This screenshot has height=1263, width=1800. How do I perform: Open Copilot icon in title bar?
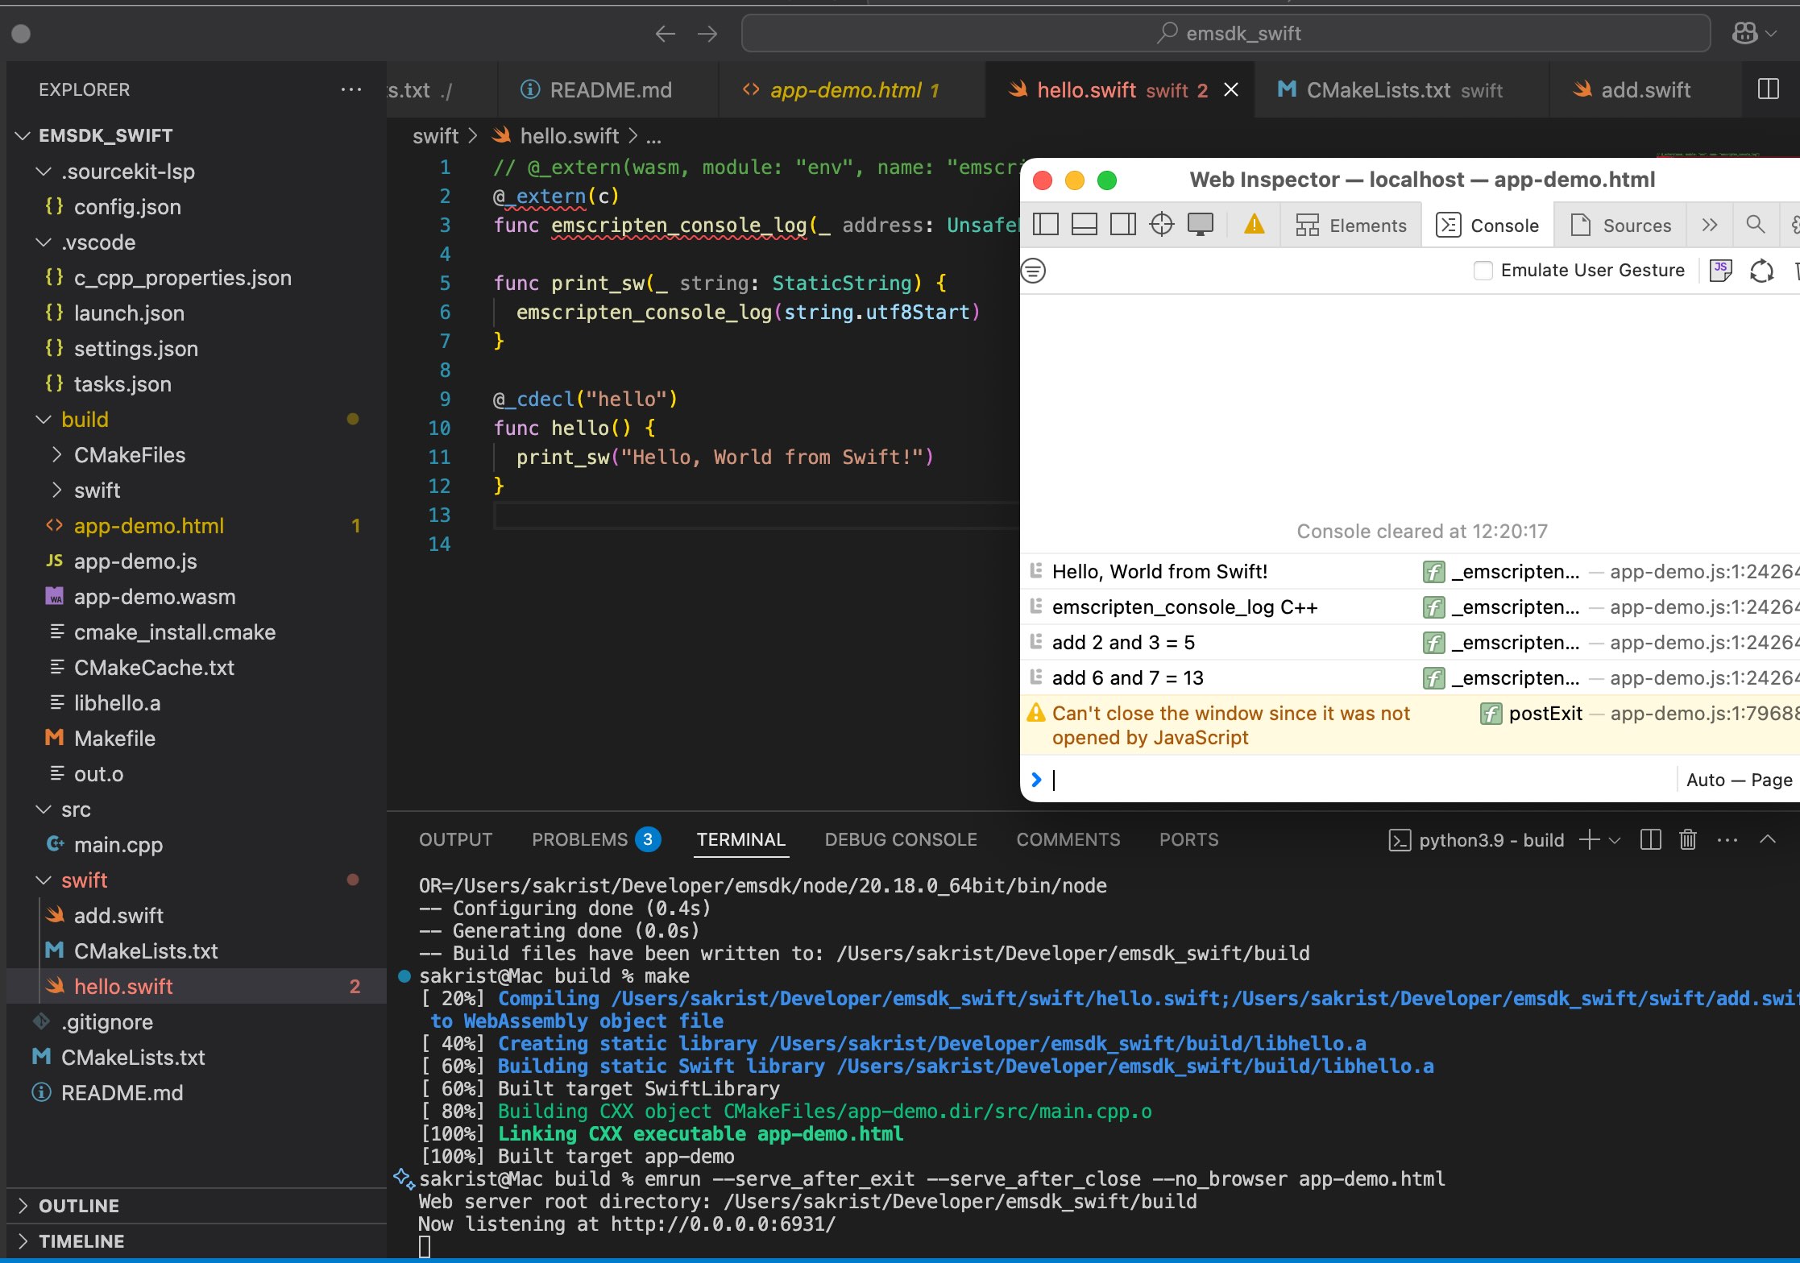click(x=1745, y=33)
